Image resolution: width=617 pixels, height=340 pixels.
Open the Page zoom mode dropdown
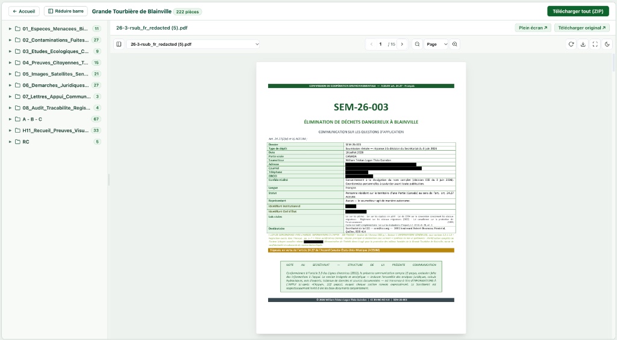436,44
